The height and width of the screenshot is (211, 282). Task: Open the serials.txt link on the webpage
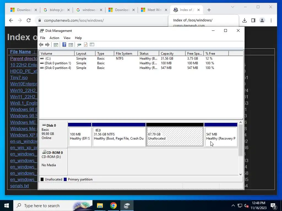point(20,186)
